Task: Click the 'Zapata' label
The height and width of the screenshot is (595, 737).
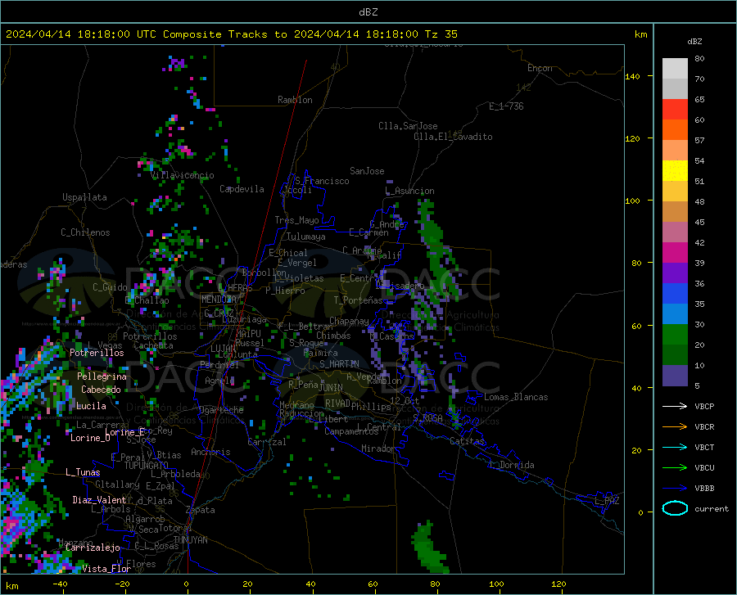Action: pos(201,510)
